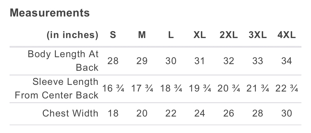Screen dimensions: 311x133
Task: Click the Sleeve Length From Center Back label
Action: (x=57, y=88)
